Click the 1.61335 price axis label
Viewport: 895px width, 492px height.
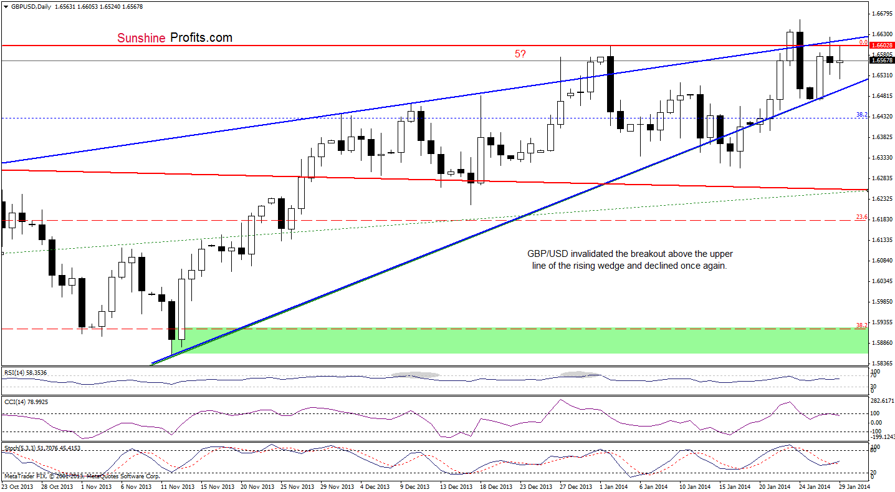tap(882, 239)
